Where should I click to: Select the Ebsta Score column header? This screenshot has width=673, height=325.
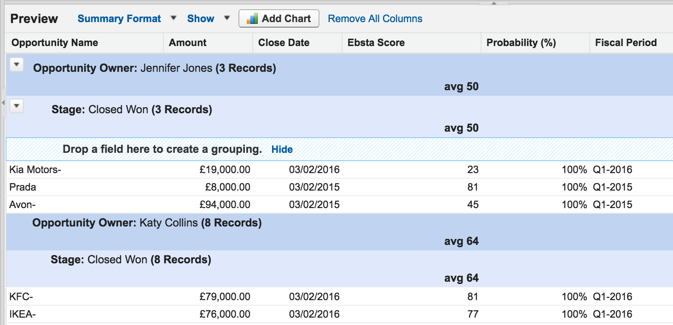coord(376,43)
